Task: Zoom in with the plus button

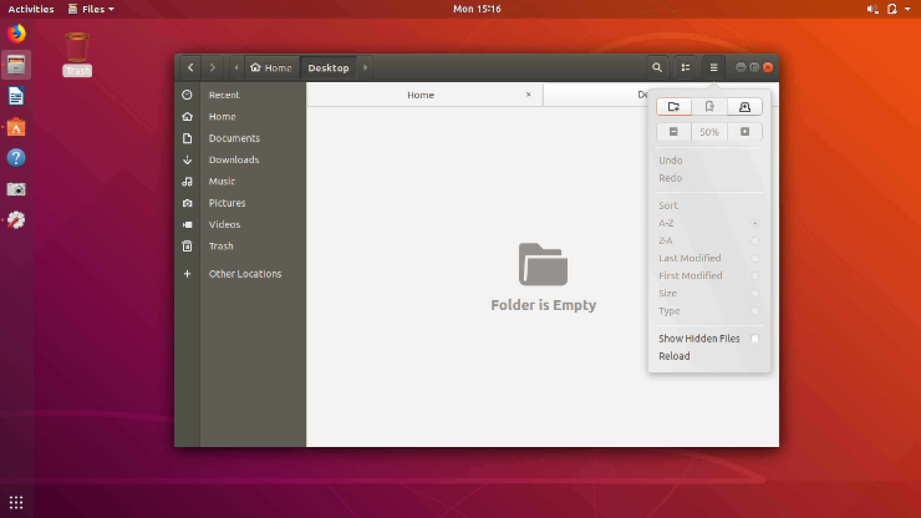Action: 745,132
